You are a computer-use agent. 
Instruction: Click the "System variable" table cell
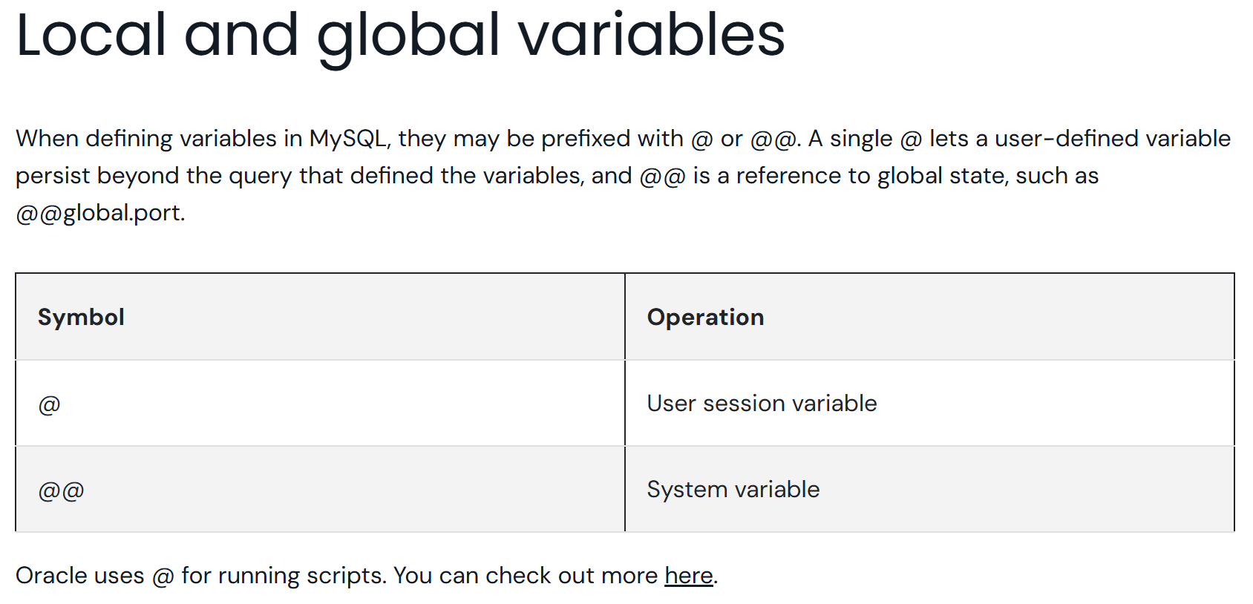tap(733, 490)
